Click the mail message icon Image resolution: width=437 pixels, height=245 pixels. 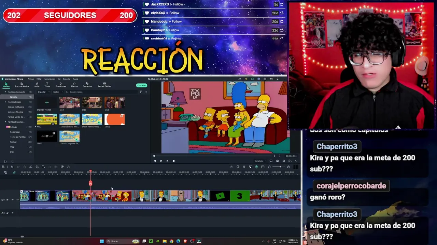(271, 79)
